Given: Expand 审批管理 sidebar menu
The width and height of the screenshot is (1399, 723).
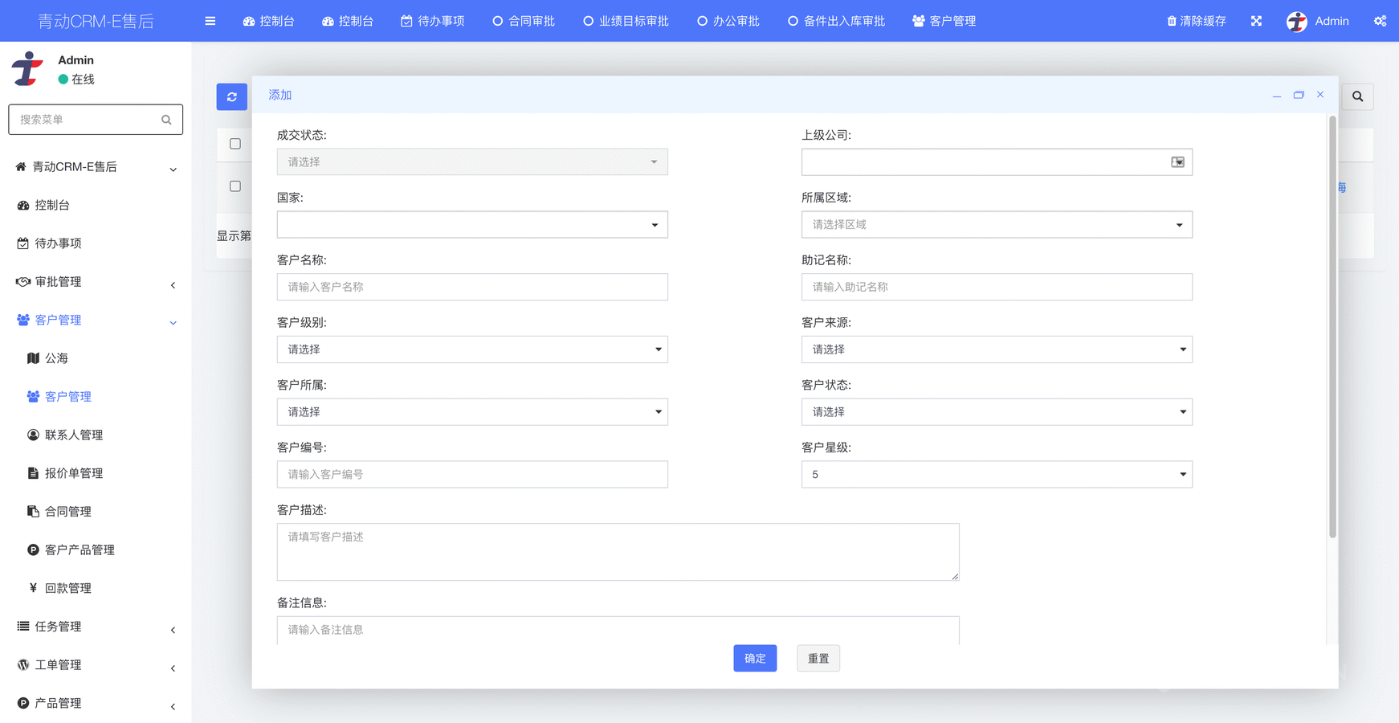Looking at the screenshot, I should tap(95, 282).
